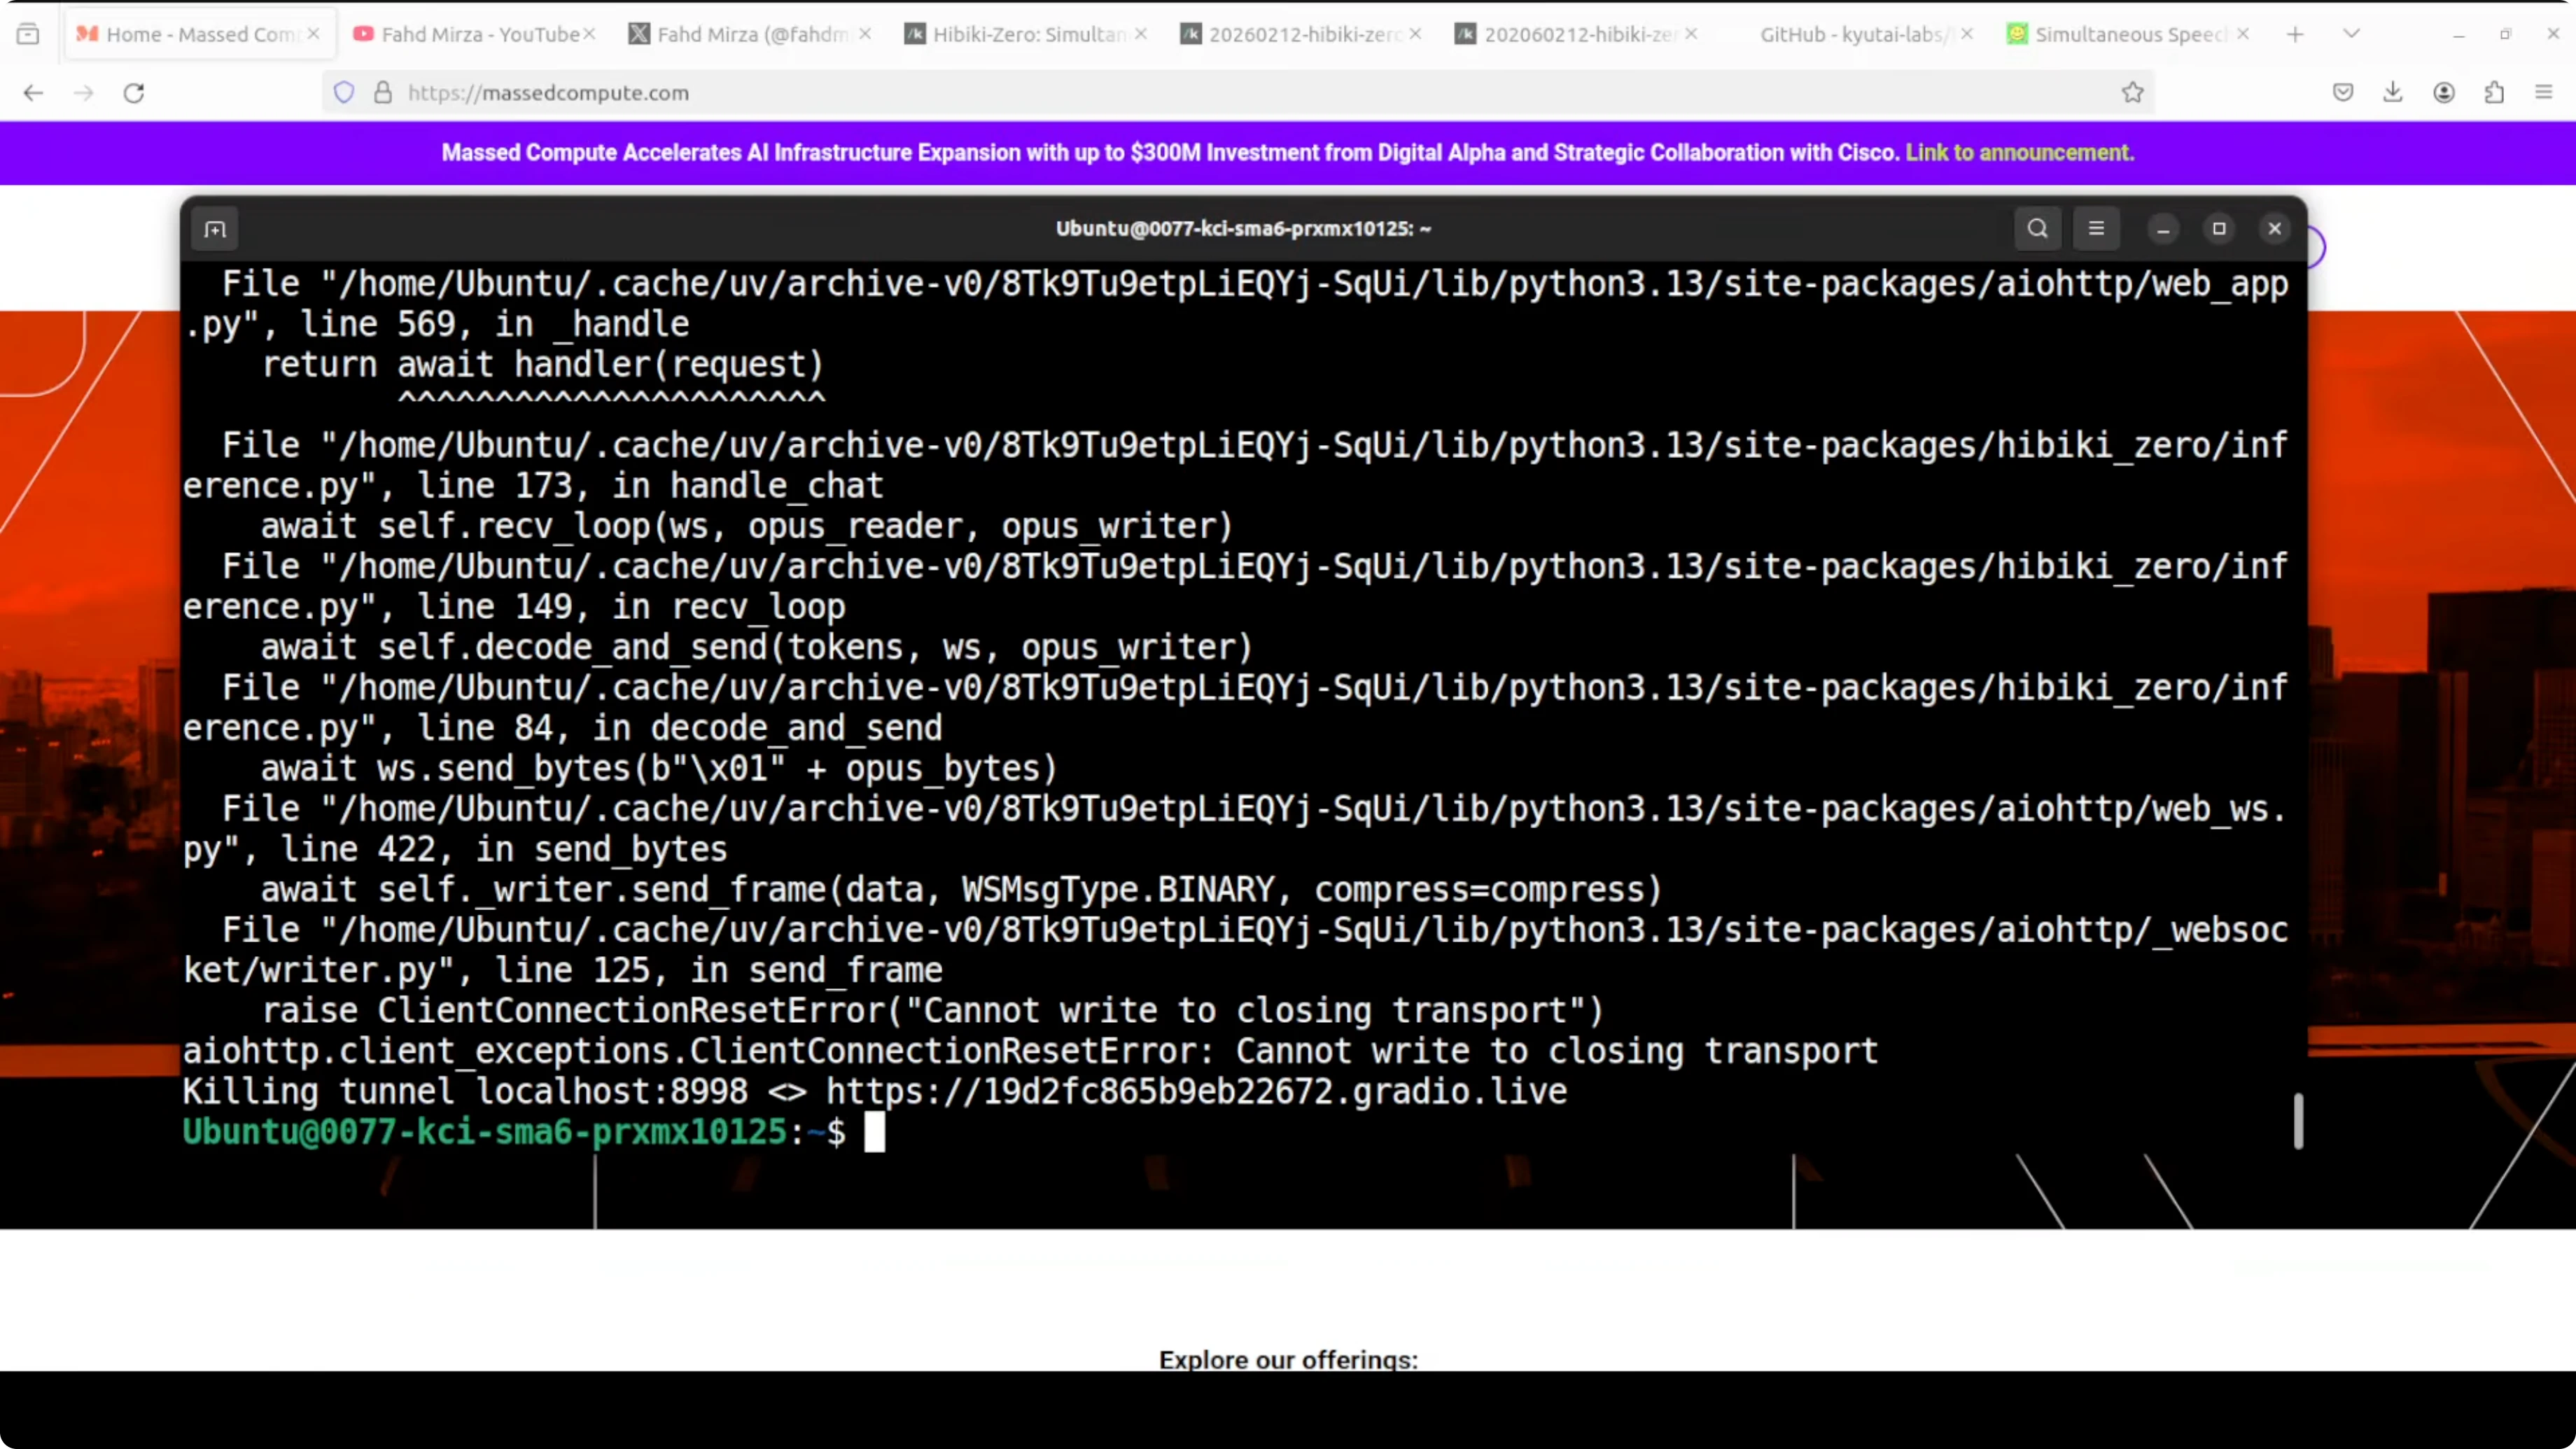Open browser downloads panel
Viewport: 2576px width, 1449px height.
coord(2392,93)
